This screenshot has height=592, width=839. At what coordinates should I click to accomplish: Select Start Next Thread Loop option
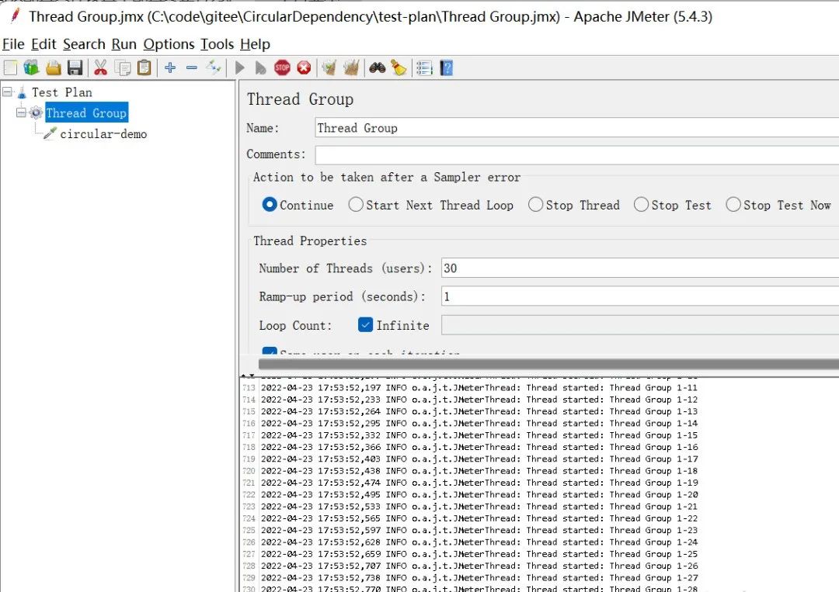tap(356, 205)
